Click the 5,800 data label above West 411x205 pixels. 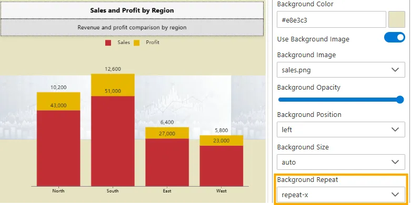click(221, 131)
